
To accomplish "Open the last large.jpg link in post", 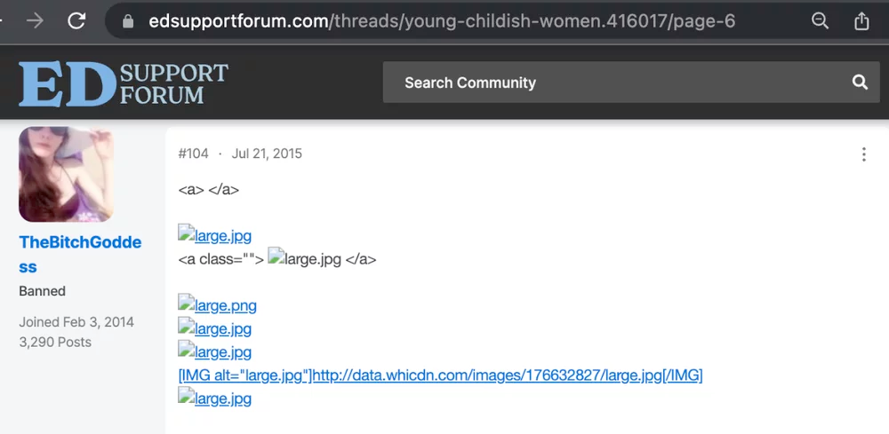I will 215,398.
